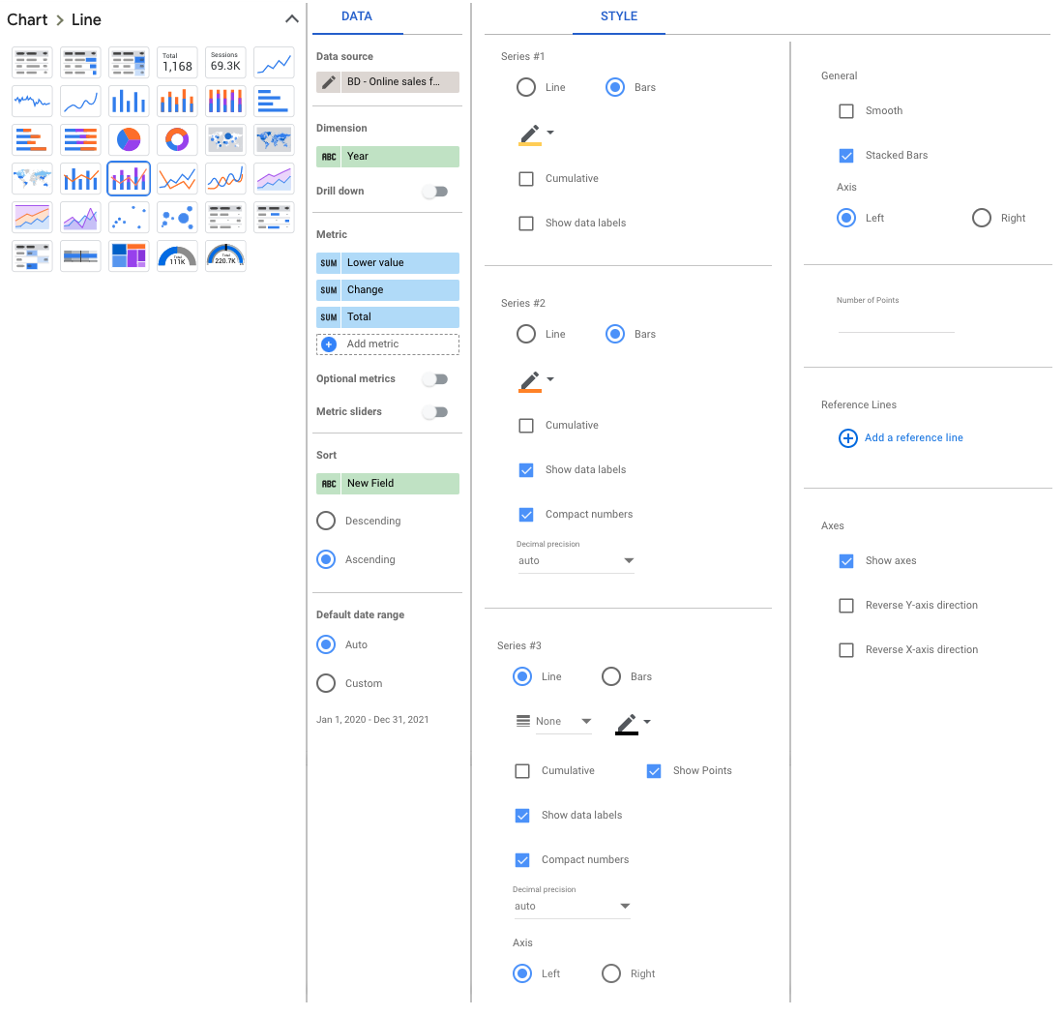Collapse the Chart > Line panel
Image resolution: width=1064 pixels, height=1016 pixels.
tap(292, 19)
